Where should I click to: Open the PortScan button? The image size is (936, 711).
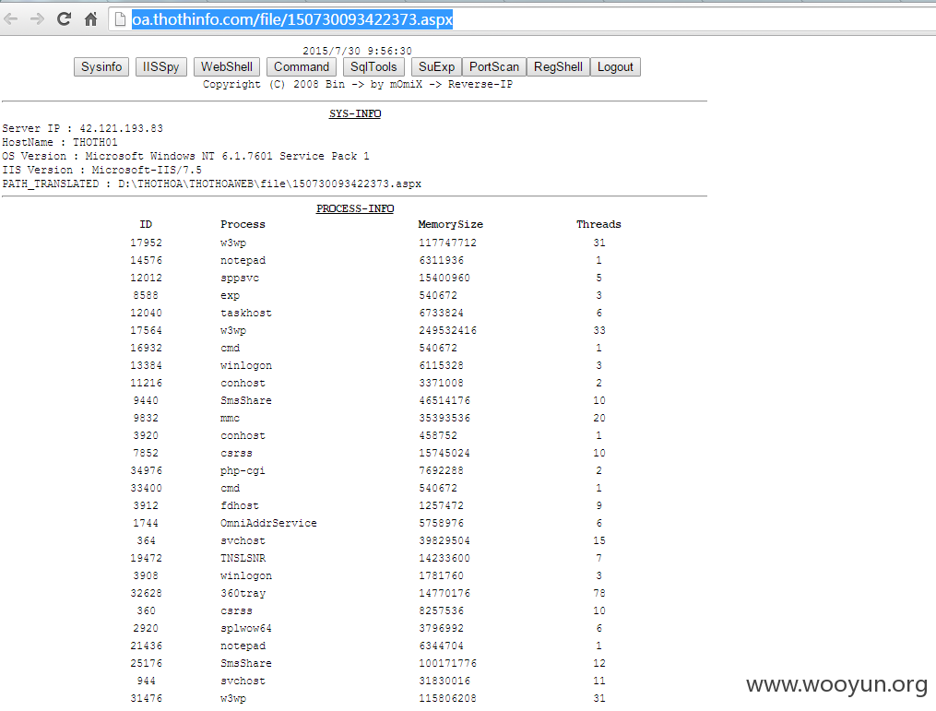[x=494, y=67]
